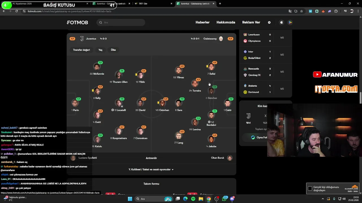
Task: Open the settings gear in FotMob header
Action: [x=269, y=23]
